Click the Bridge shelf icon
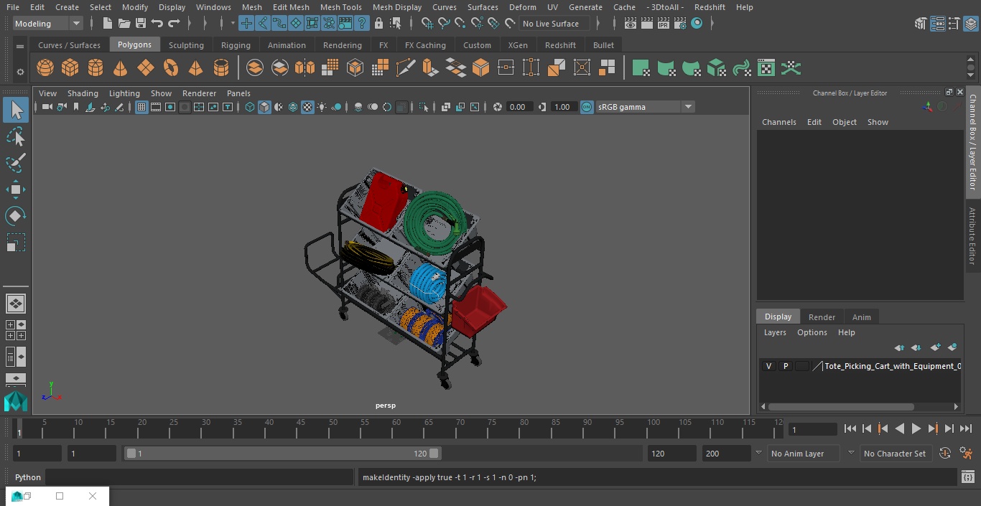 455,68
